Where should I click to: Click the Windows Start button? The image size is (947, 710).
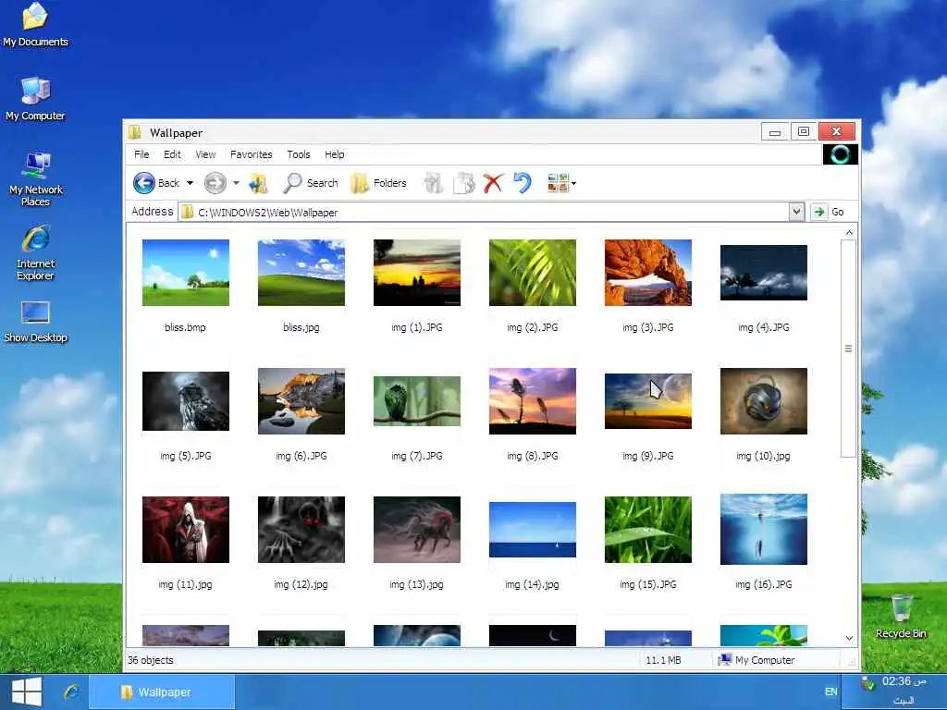pyautogui.click(x=27, y=692)
